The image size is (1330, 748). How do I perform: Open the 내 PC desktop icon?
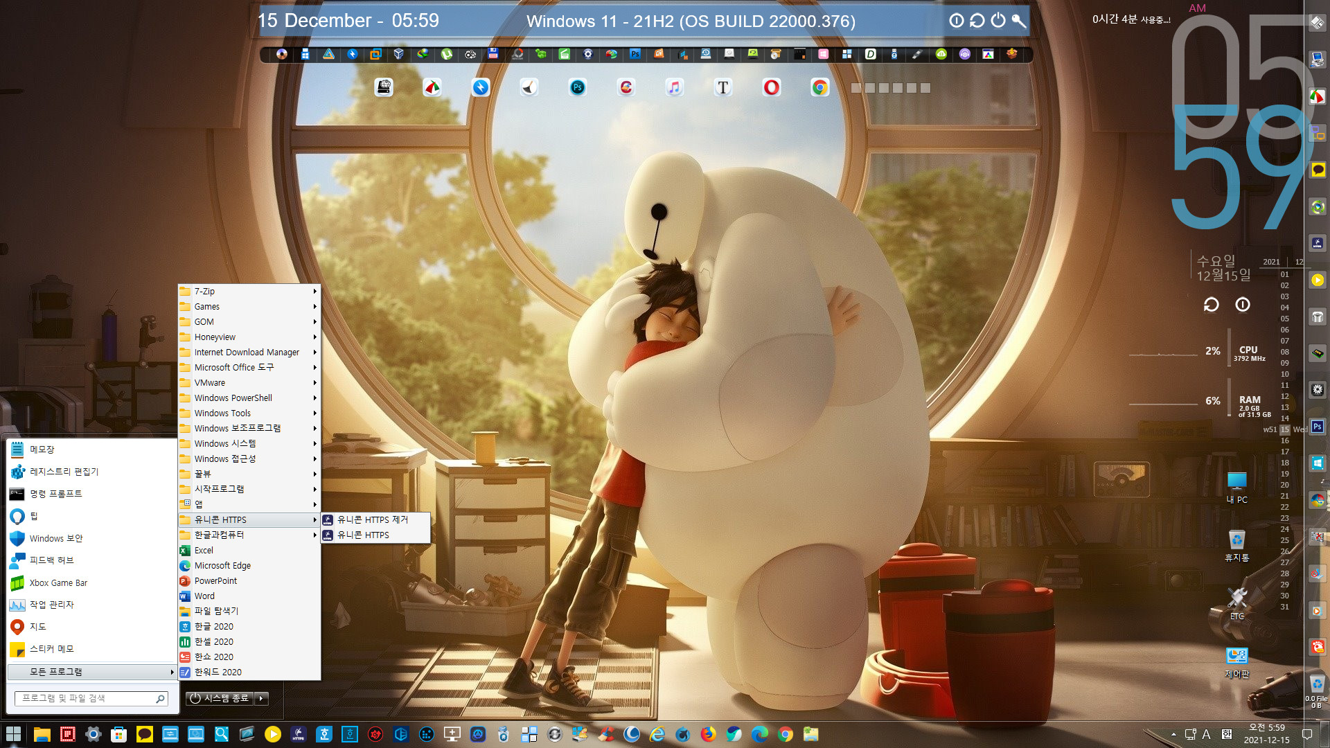point(1237,488)
